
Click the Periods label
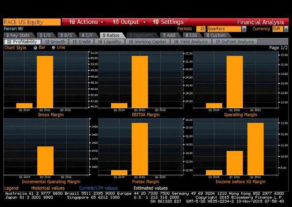click(x=185, y=29)
